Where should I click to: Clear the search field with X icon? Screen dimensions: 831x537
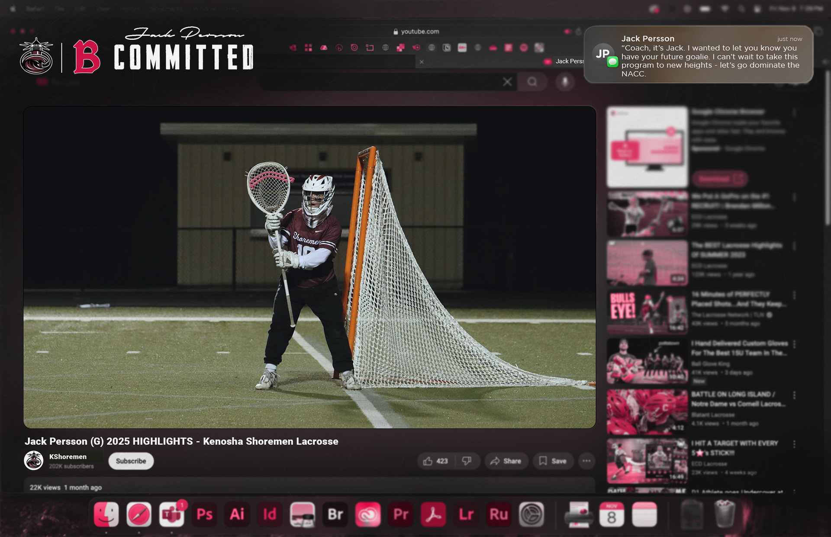(507, 82)
